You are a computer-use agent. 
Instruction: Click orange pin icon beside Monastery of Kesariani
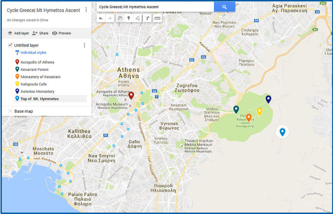17,76
